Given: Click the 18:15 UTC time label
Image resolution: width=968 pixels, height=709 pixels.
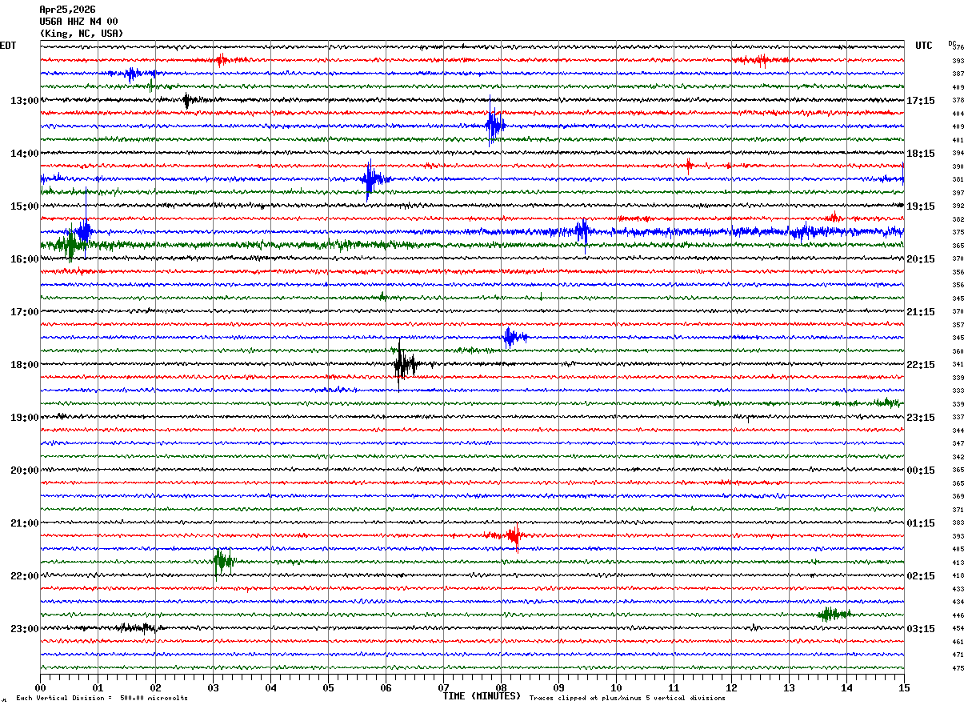Looking at the screenshot, I should [x=921, y=154].
